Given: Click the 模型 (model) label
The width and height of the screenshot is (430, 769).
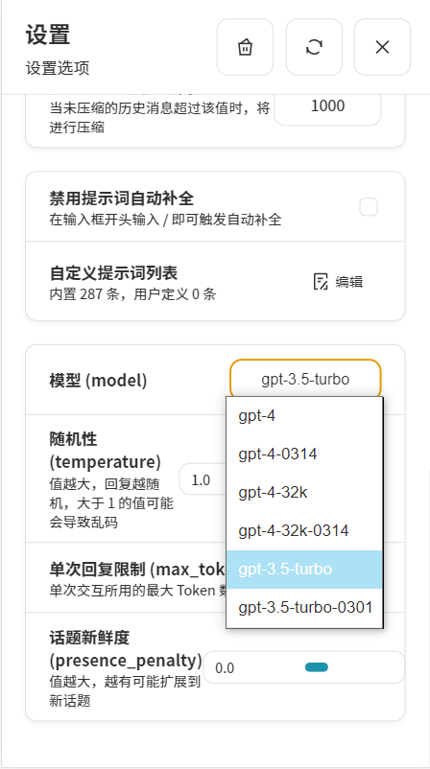Looking at the screenshot, I should (98, 381).
